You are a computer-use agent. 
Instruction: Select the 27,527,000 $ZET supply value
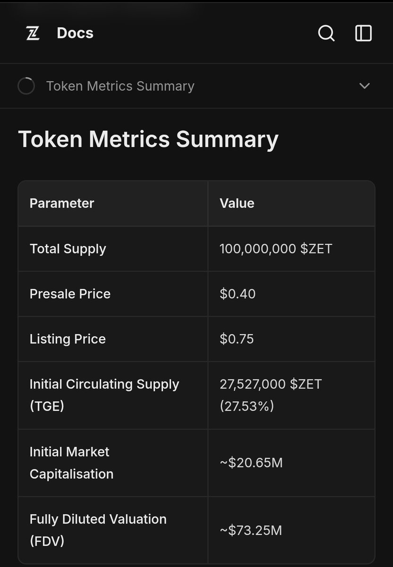click(271, 384)
